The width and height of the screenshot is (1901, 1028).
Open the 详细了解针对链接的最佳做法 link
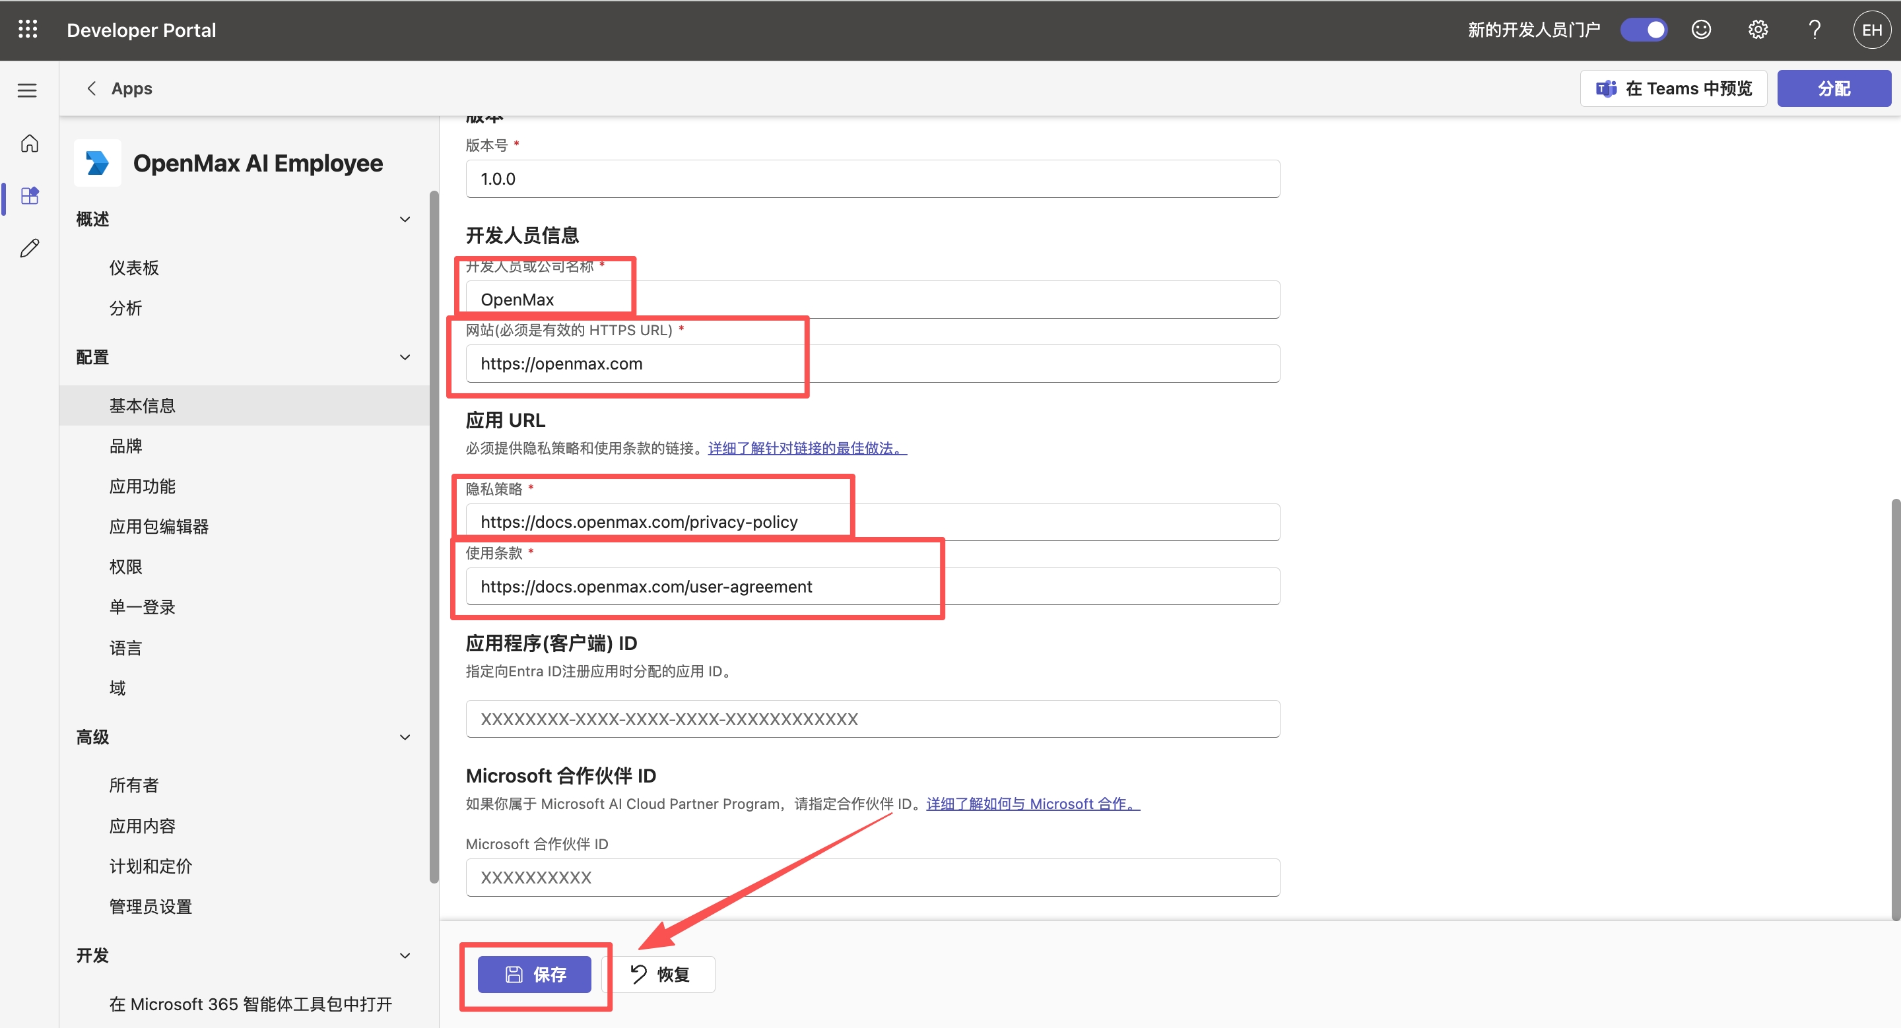click(x=807, y=447)
